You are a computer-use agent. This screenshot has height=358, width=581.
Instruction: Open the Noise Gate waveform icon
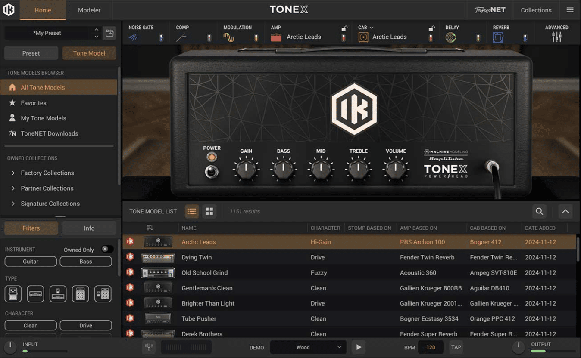[x=134, y=38]
